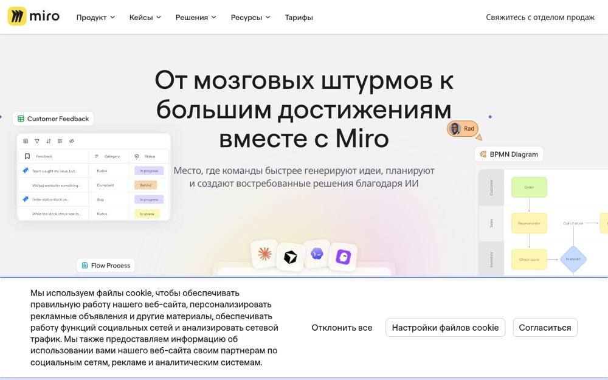Click the Feedback column header text
The image size is (608, 380).
(x=44, y=156)
